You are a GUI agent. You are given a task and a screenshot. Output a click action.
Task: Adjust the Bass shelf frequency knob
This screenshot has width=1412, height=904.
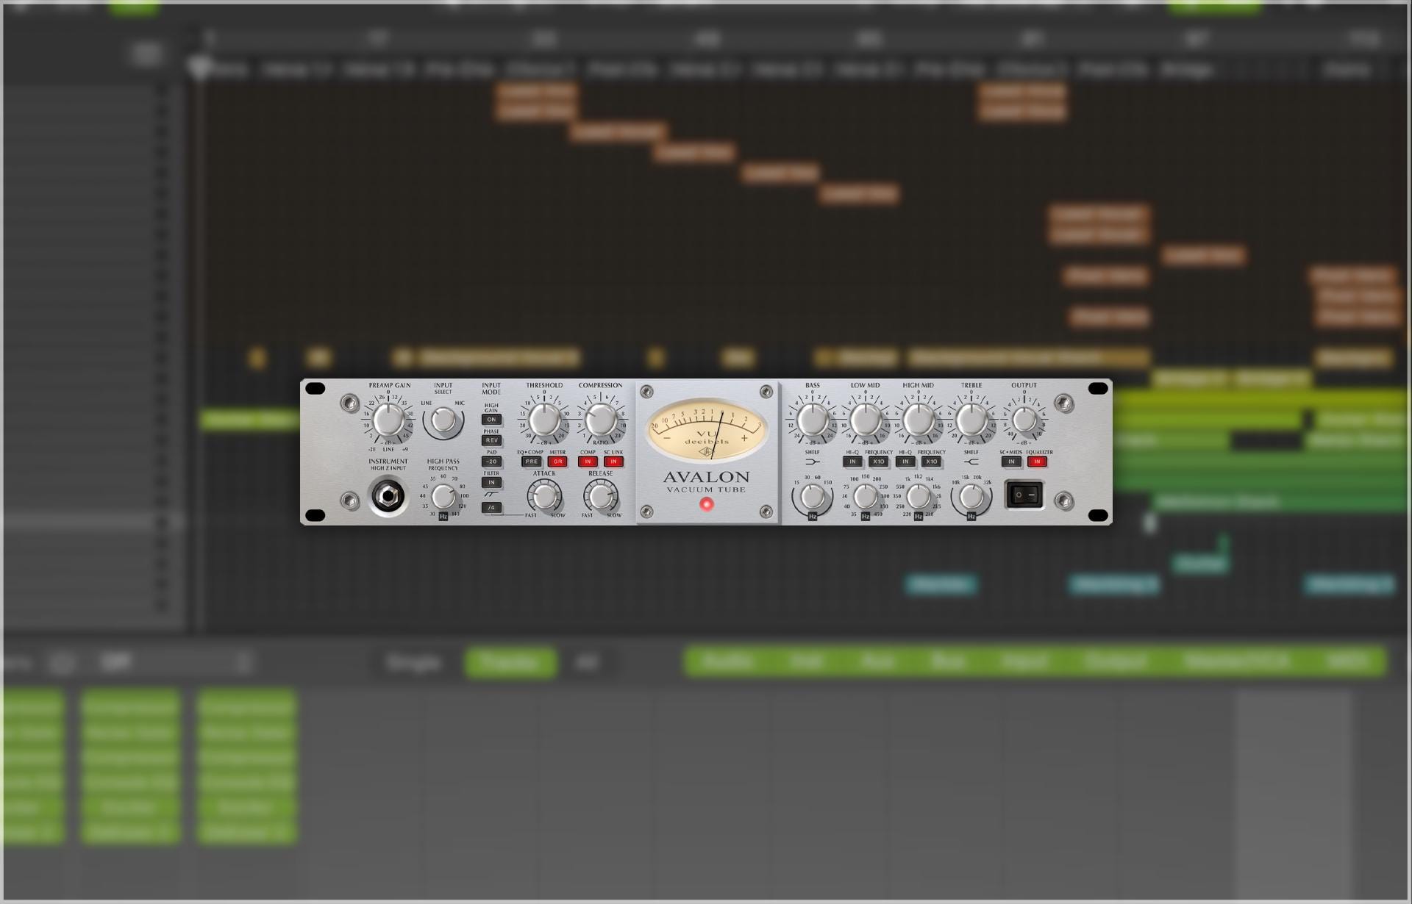[x=813, y=498]
